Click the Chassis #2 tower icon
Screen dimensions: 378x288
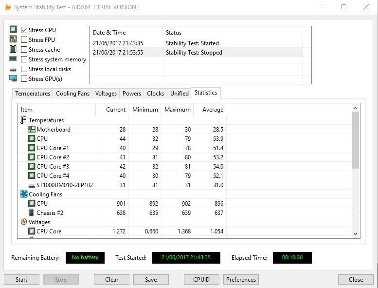point(31,212)
